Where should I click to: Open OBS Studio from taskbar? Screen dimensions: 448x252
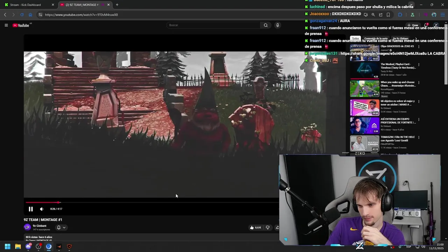[x=38, y=246]
